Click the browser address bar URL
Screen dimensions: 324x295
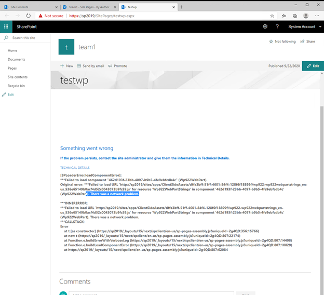pos(102,16)
